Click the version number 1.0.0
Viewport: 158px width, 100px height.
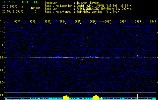point(34,2)
